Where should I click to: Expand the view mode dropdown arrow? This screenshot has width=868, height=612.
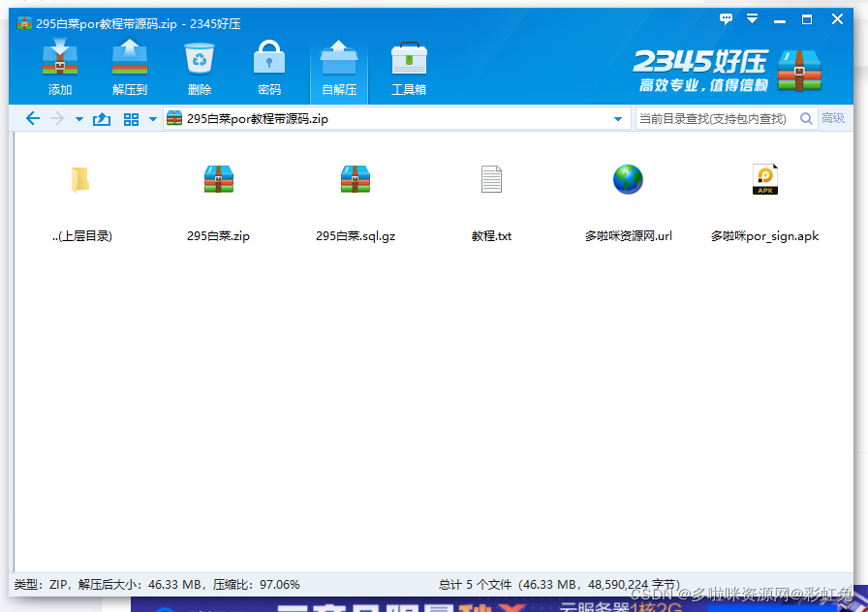coord(153,119)
